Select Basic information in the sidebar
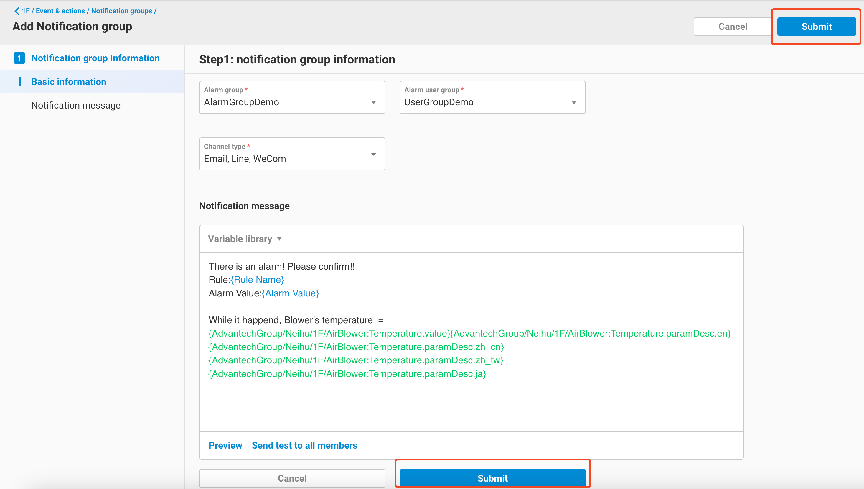864x489 pixels. 68,82
